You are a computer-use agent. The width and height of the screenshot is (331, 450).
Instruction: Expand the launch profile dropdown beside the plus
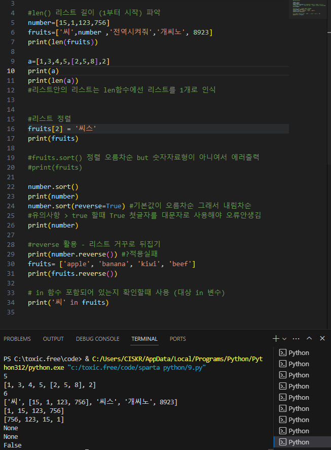click(284, 339)
